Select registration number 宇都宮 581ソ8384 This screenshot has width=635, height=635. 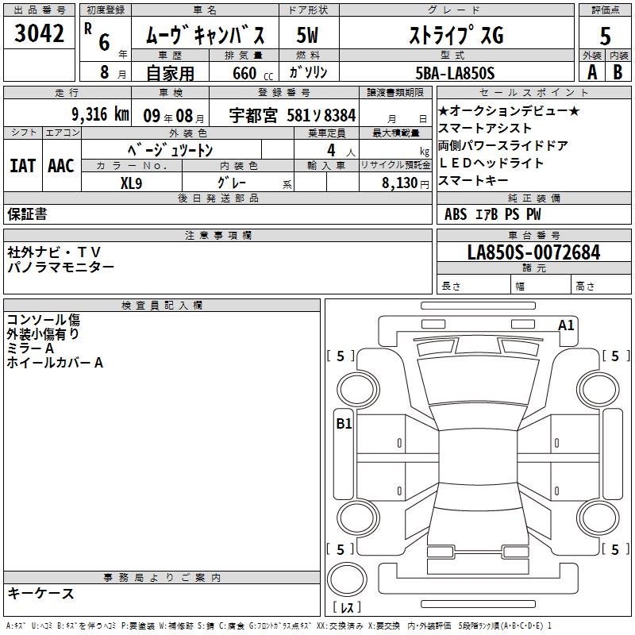[x=292, y=116]
